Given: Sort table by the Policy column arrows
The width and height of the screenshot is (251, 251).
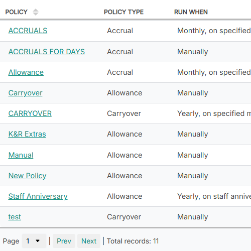Looking at the screenshot, I should [36, 12].
